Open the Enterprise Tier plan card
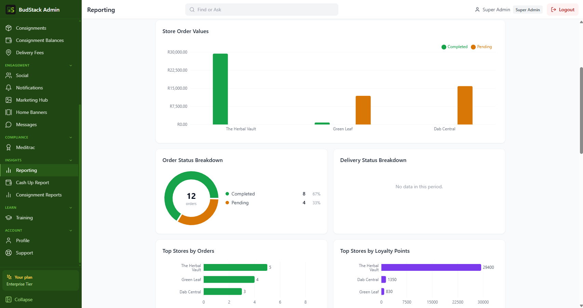Viewport: 583px width, 308px height. [x=41, y=280]
